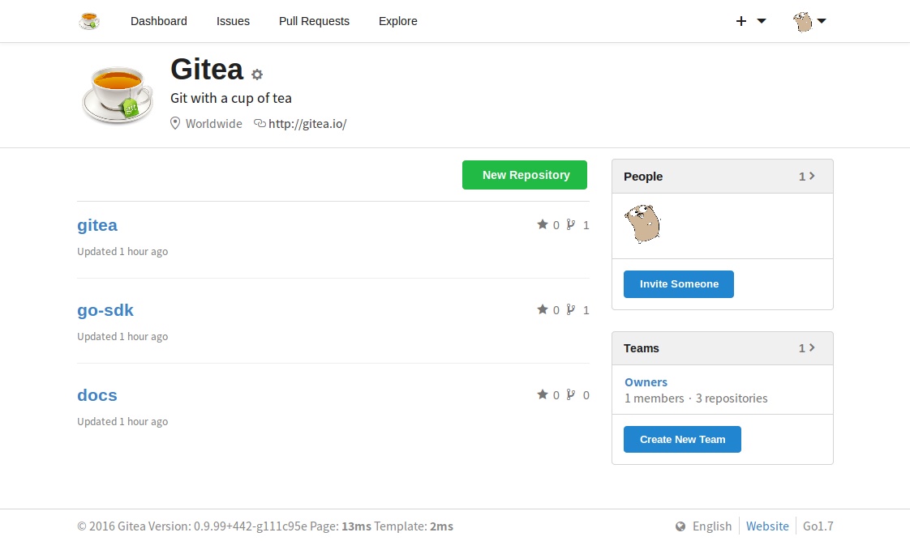Screen dimensions: 910x541
Task: Click the gopher member avatar under People
Action: 642,224
